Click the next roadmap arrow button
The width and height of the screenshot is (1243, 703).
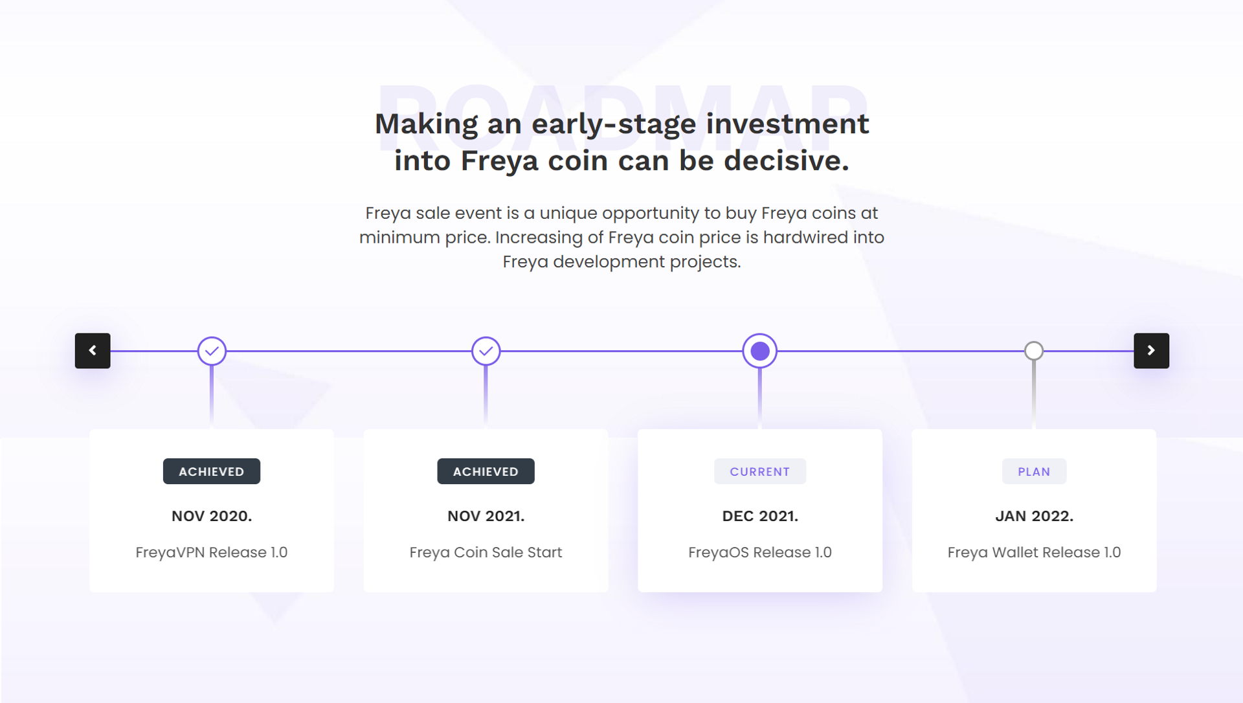[x=1151, y=351]
